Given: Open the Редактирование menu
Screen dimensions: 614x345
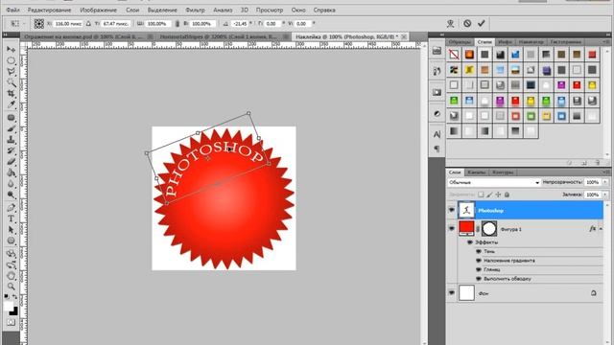Looking at the screenshot, I should (x=49, y=10).
